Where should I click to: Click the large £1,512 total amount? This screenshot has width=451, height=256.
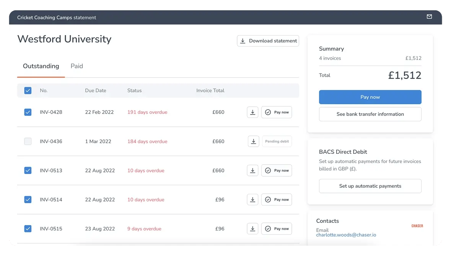tap(404, 75)
